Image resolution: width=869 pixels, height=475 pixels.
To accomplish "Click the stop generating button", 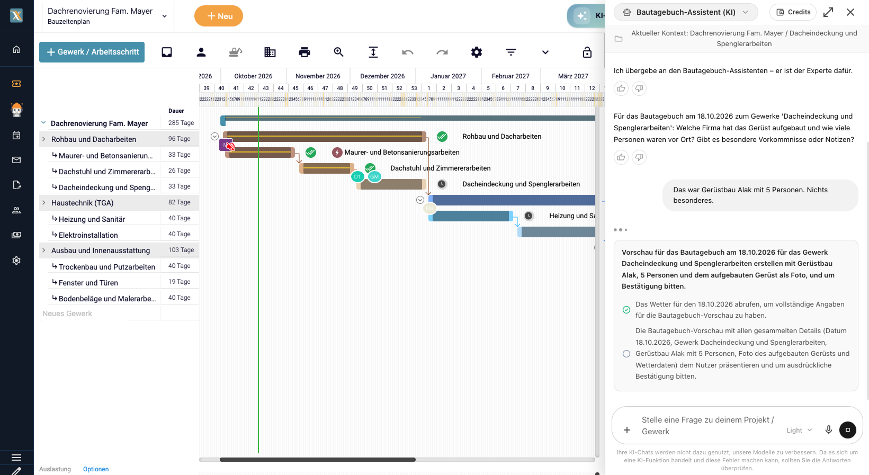I will click(x=848, y=429).
